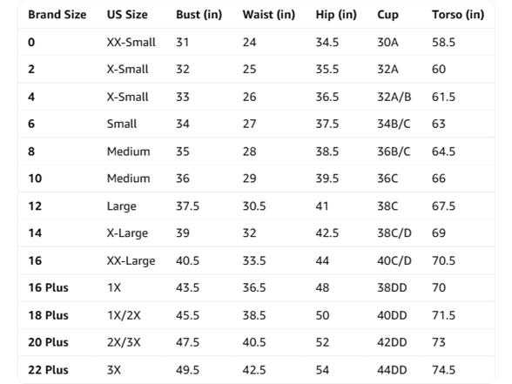Viewport: 512px width, 384px height.
Task: Select brand size 0 row label
Action: click(31, 42)
